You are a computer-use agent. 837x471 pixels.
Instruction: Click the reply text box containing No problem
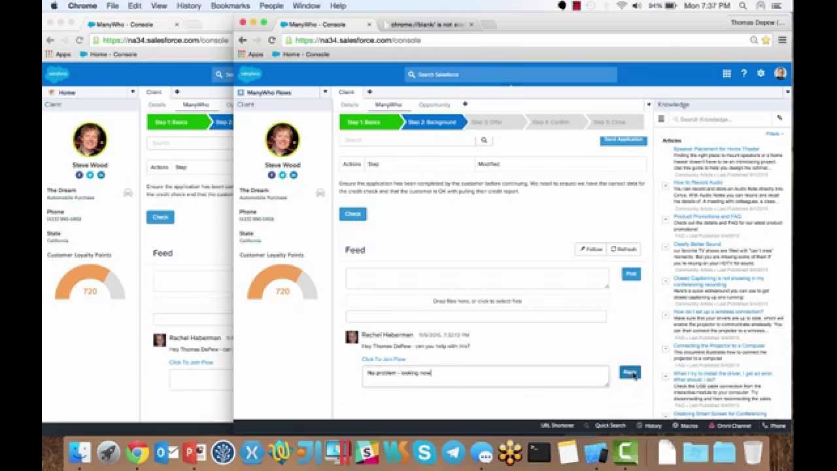(x=486, y=376)
